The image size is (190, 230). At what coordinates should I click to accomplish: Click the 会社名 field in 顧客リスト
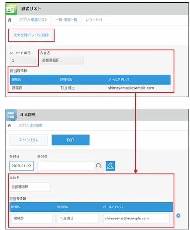point(62,60)
